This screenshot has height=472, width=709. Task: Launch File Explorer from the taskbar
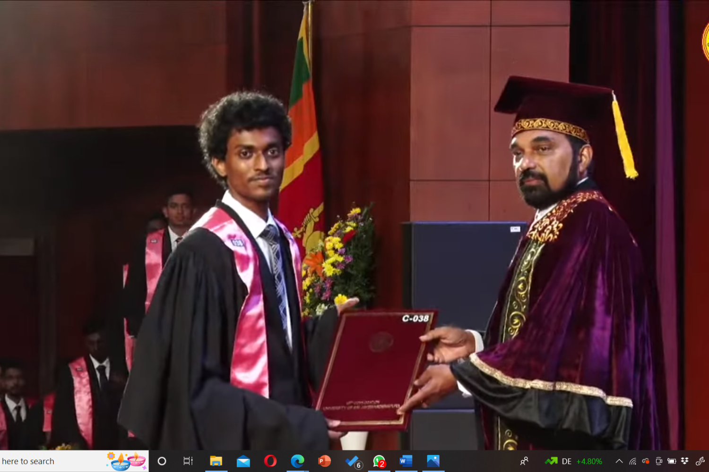point(216,461)
